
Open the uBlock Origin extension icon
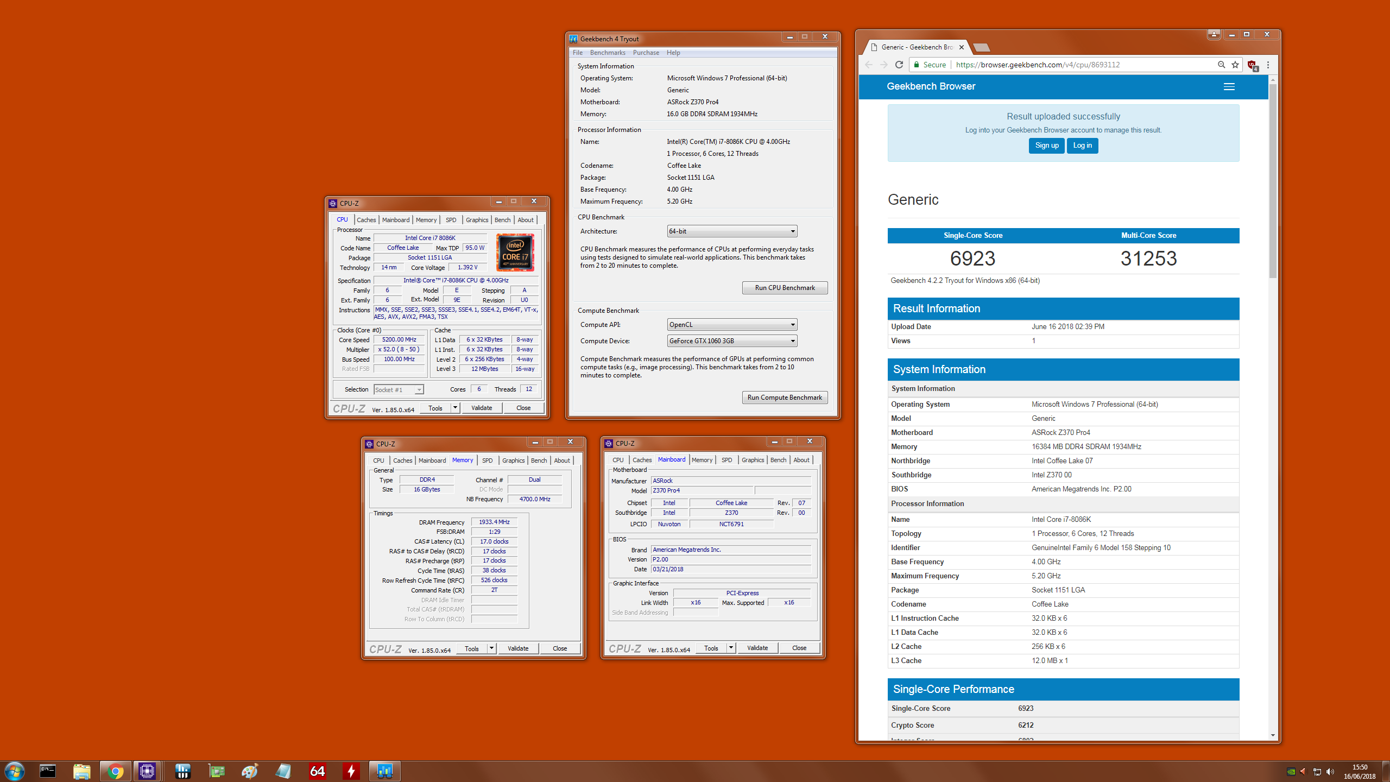pos(1253,65)
